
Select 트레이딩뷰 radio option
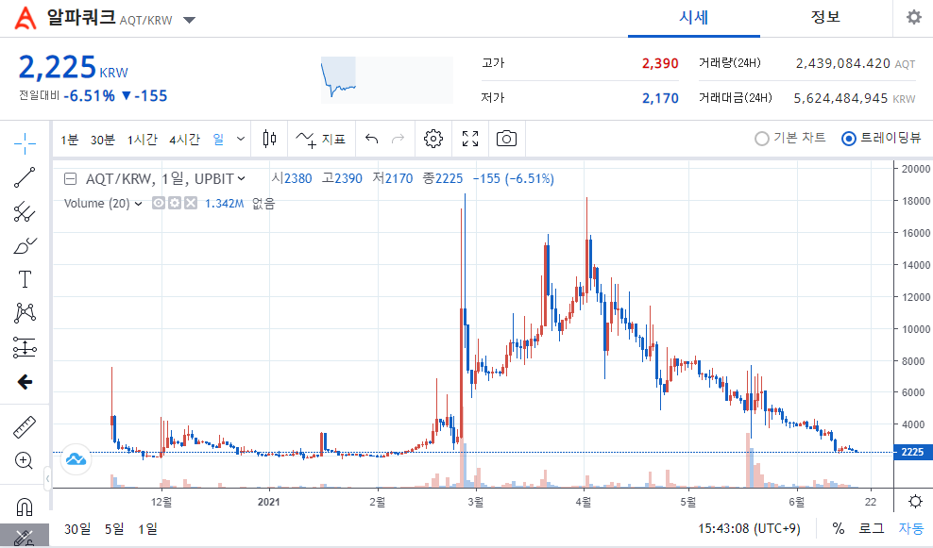(x=881, y=138)
